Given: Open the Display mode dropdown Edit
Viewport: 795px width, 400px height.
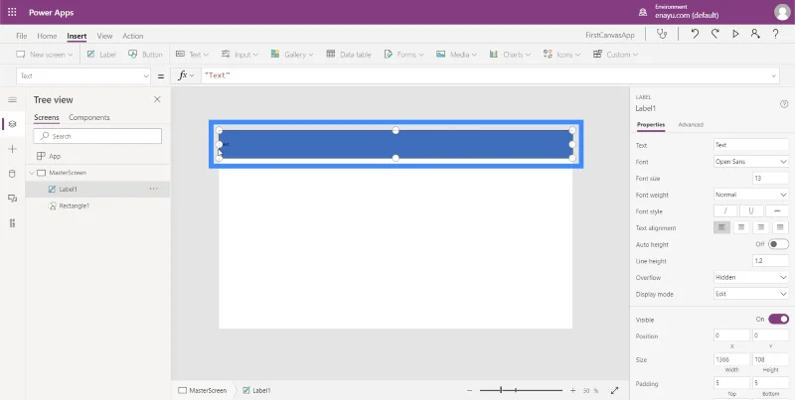Looking at the screenshot, I should click(751, 294).
